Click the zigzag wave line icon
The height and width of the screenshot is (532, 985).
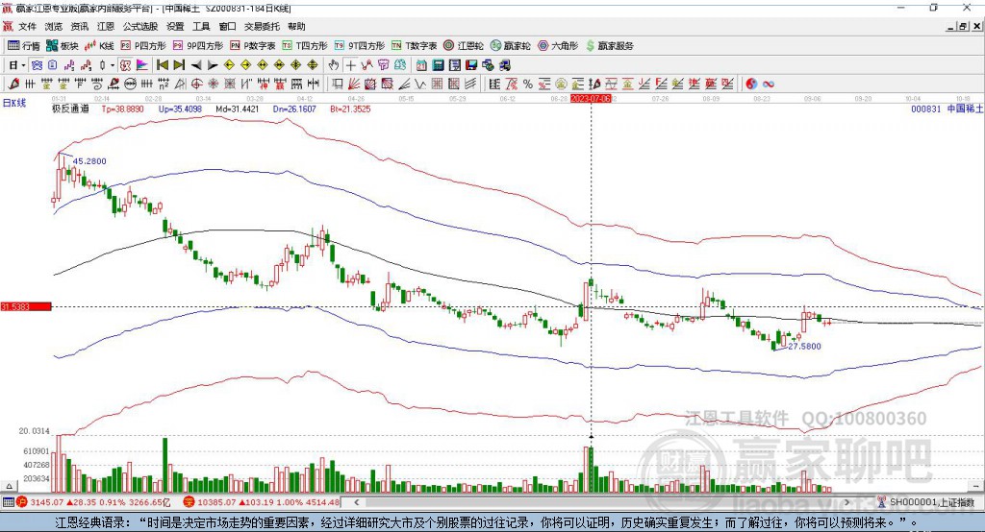(x=419, y=84)
